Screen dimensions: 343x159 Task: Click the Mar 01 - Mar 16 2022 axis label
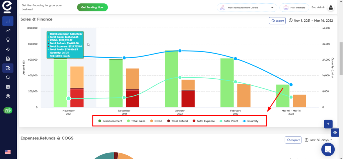tap(291, 112)
